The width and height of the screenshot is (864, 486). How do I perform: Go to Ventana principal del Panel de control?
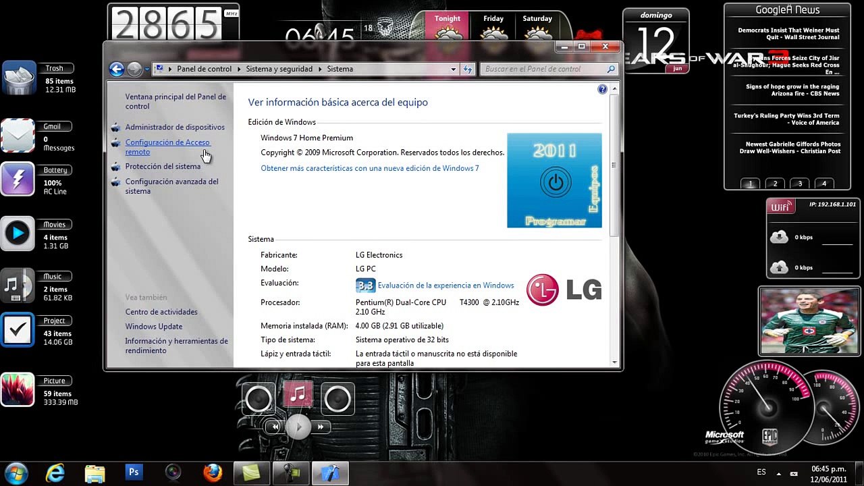point(175,101)
